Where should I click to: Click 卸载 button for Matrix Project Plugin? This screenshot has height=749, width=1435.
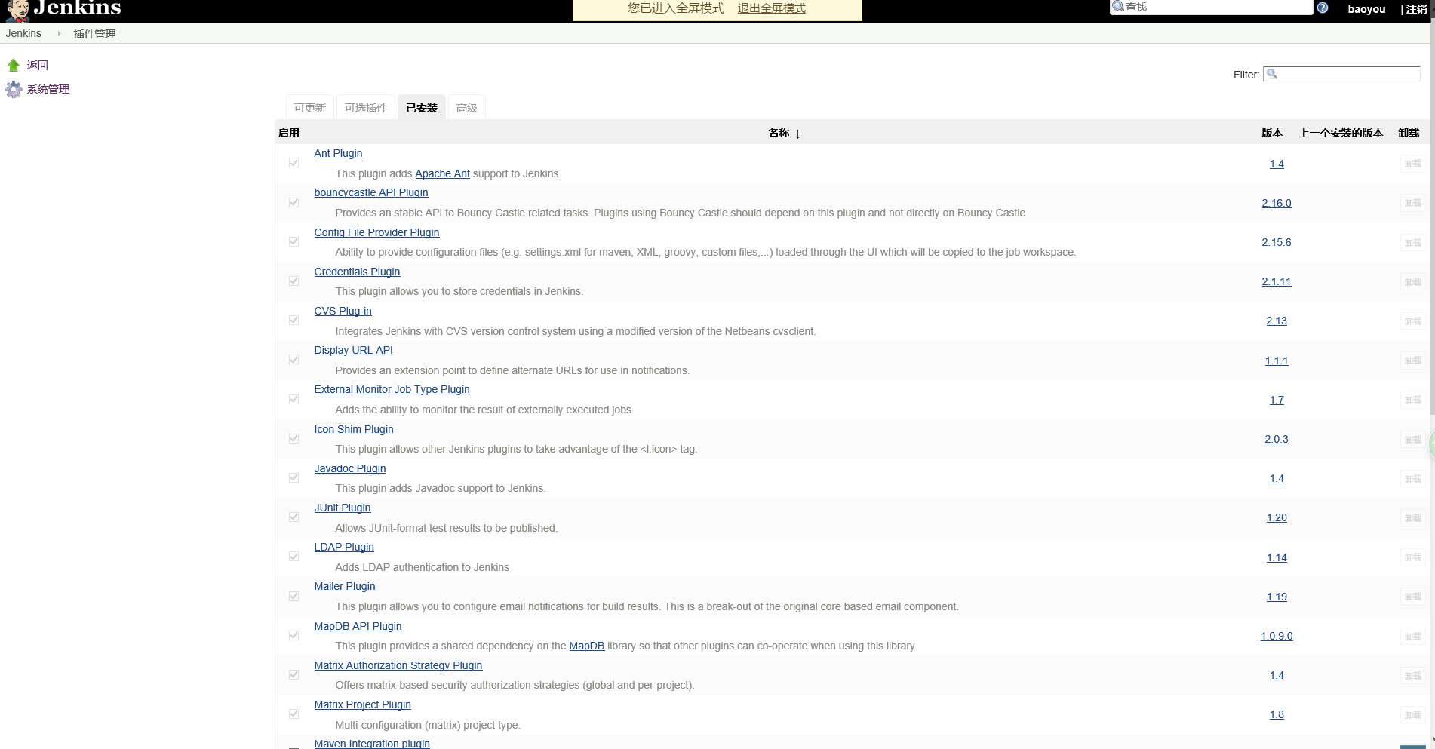tap(1412, 715)
